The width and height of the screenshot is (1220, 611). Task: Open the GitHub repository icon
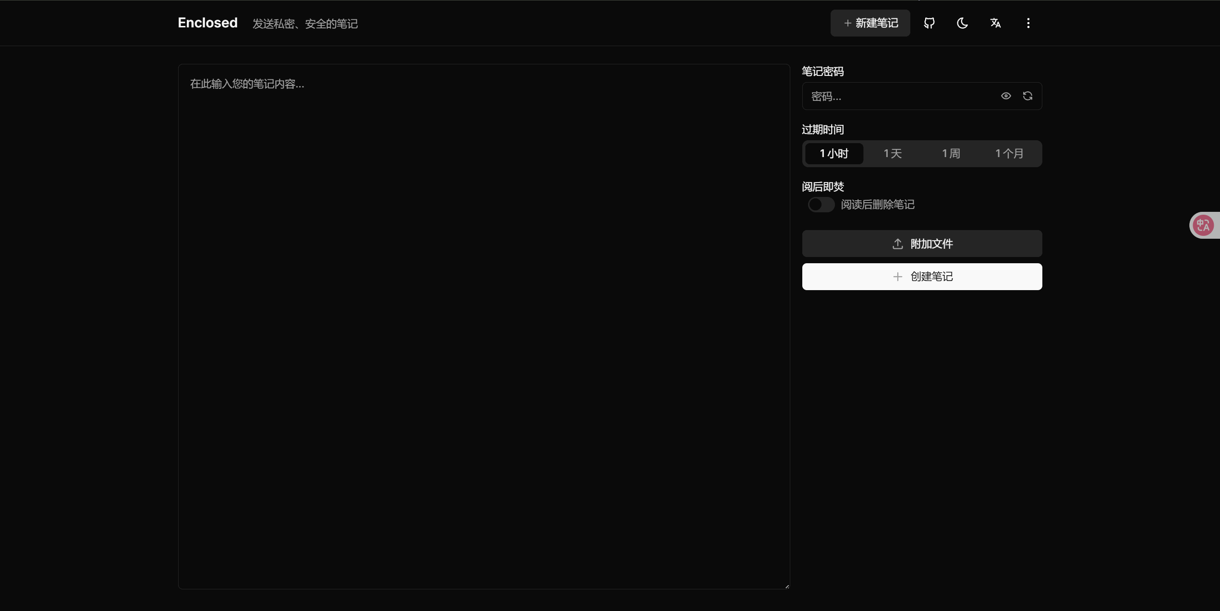(x=929, y=23)
